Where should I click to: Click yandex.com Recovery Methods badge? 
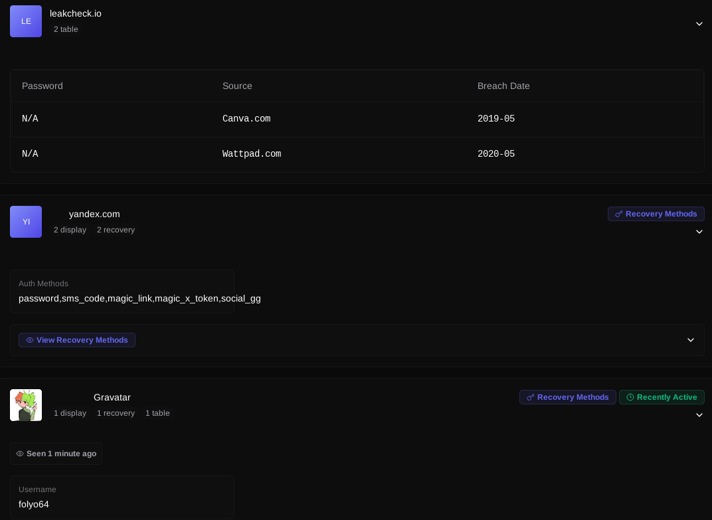point(656,214)
